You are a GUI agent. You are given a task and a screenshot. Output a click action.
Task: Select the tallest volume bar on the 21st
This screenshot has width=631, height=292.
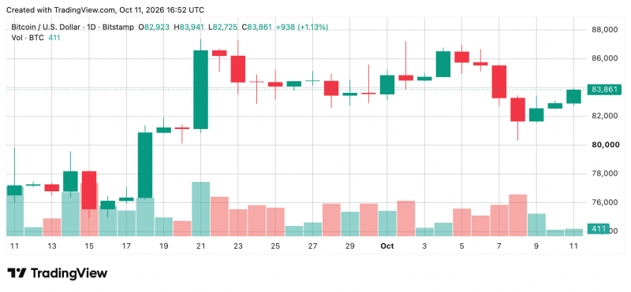pos(201,209)
